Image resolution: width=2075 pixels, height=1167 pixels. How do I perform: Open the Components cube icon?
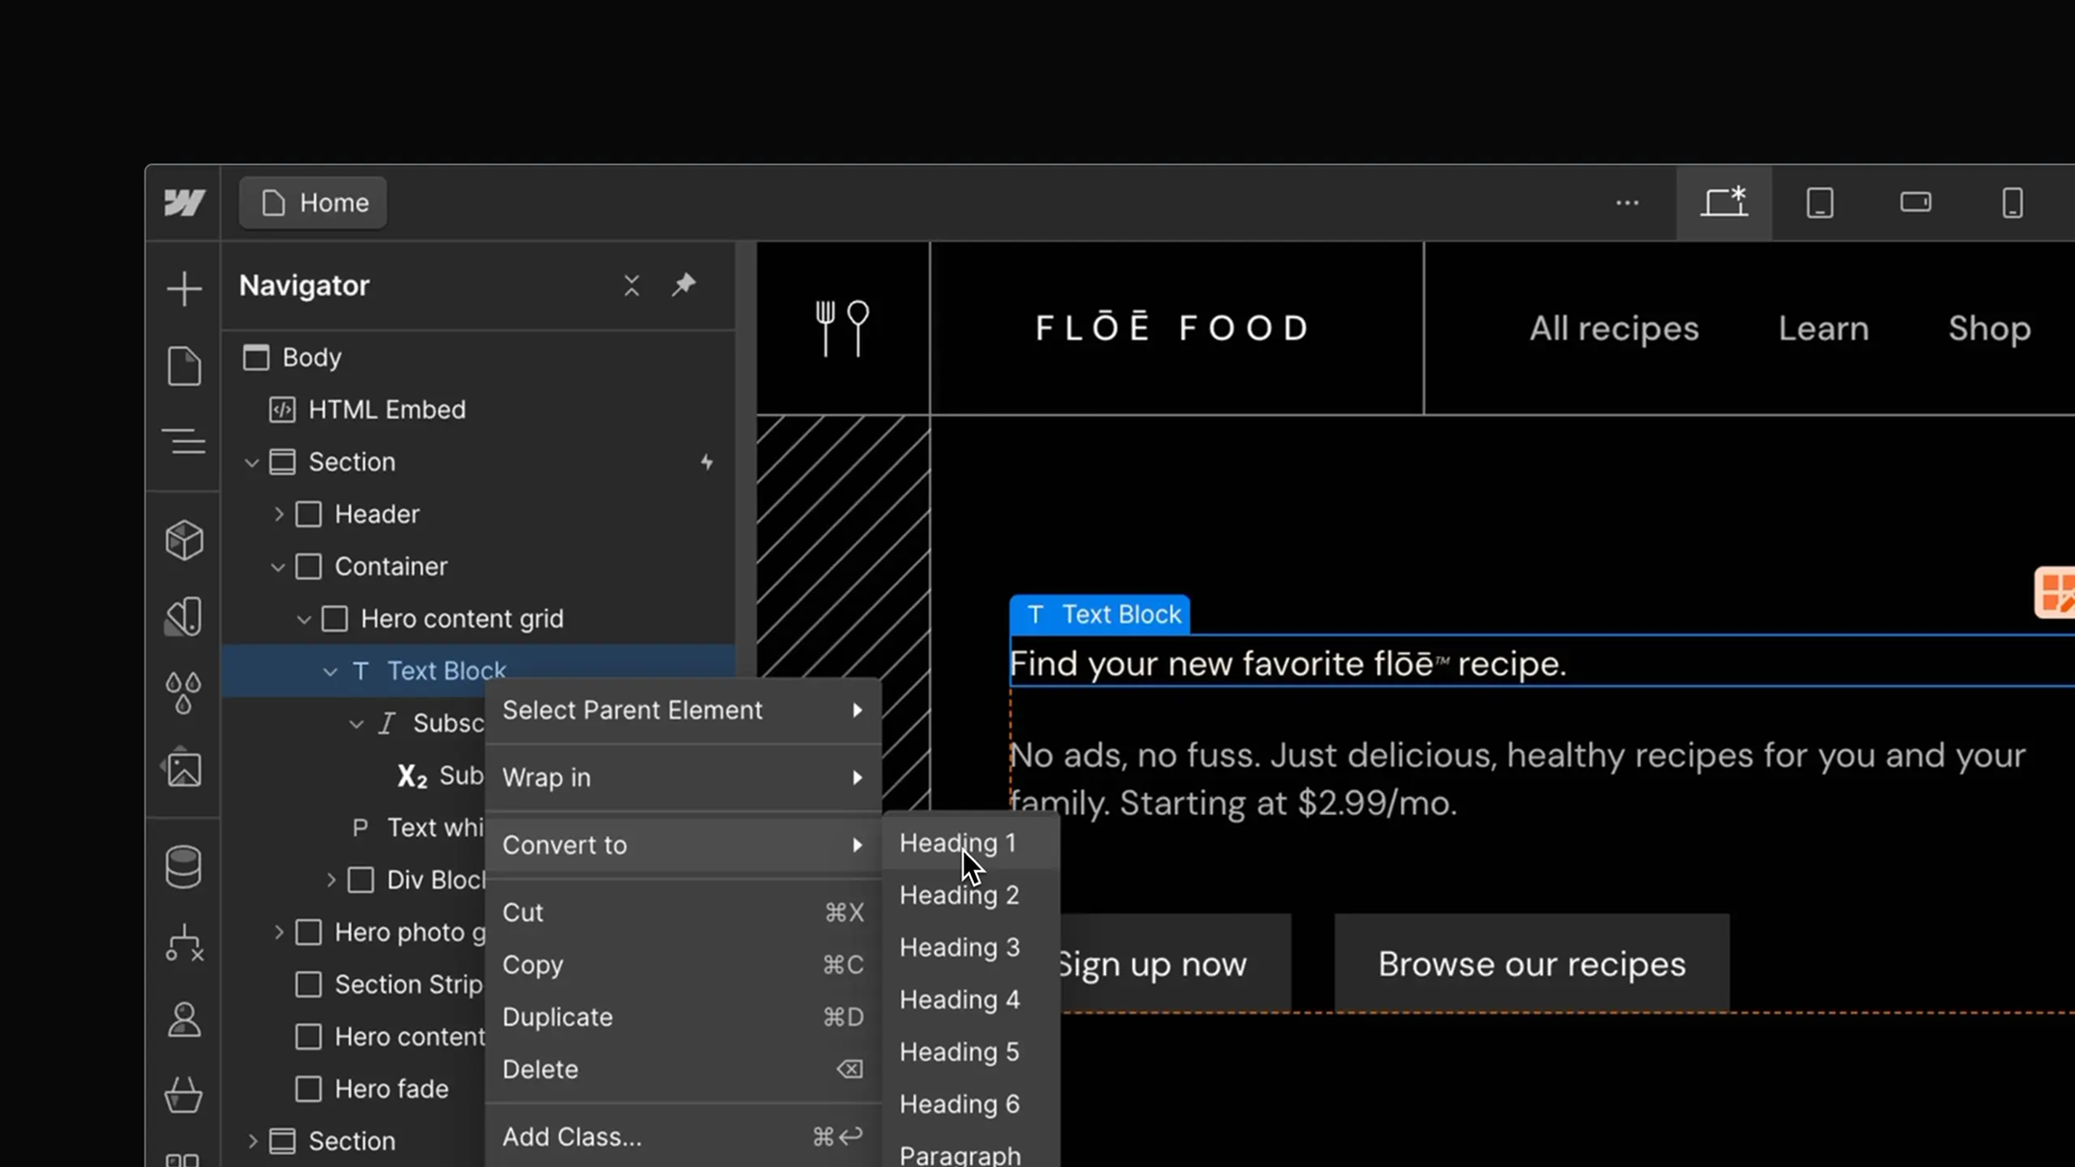(x=183, y=540)
